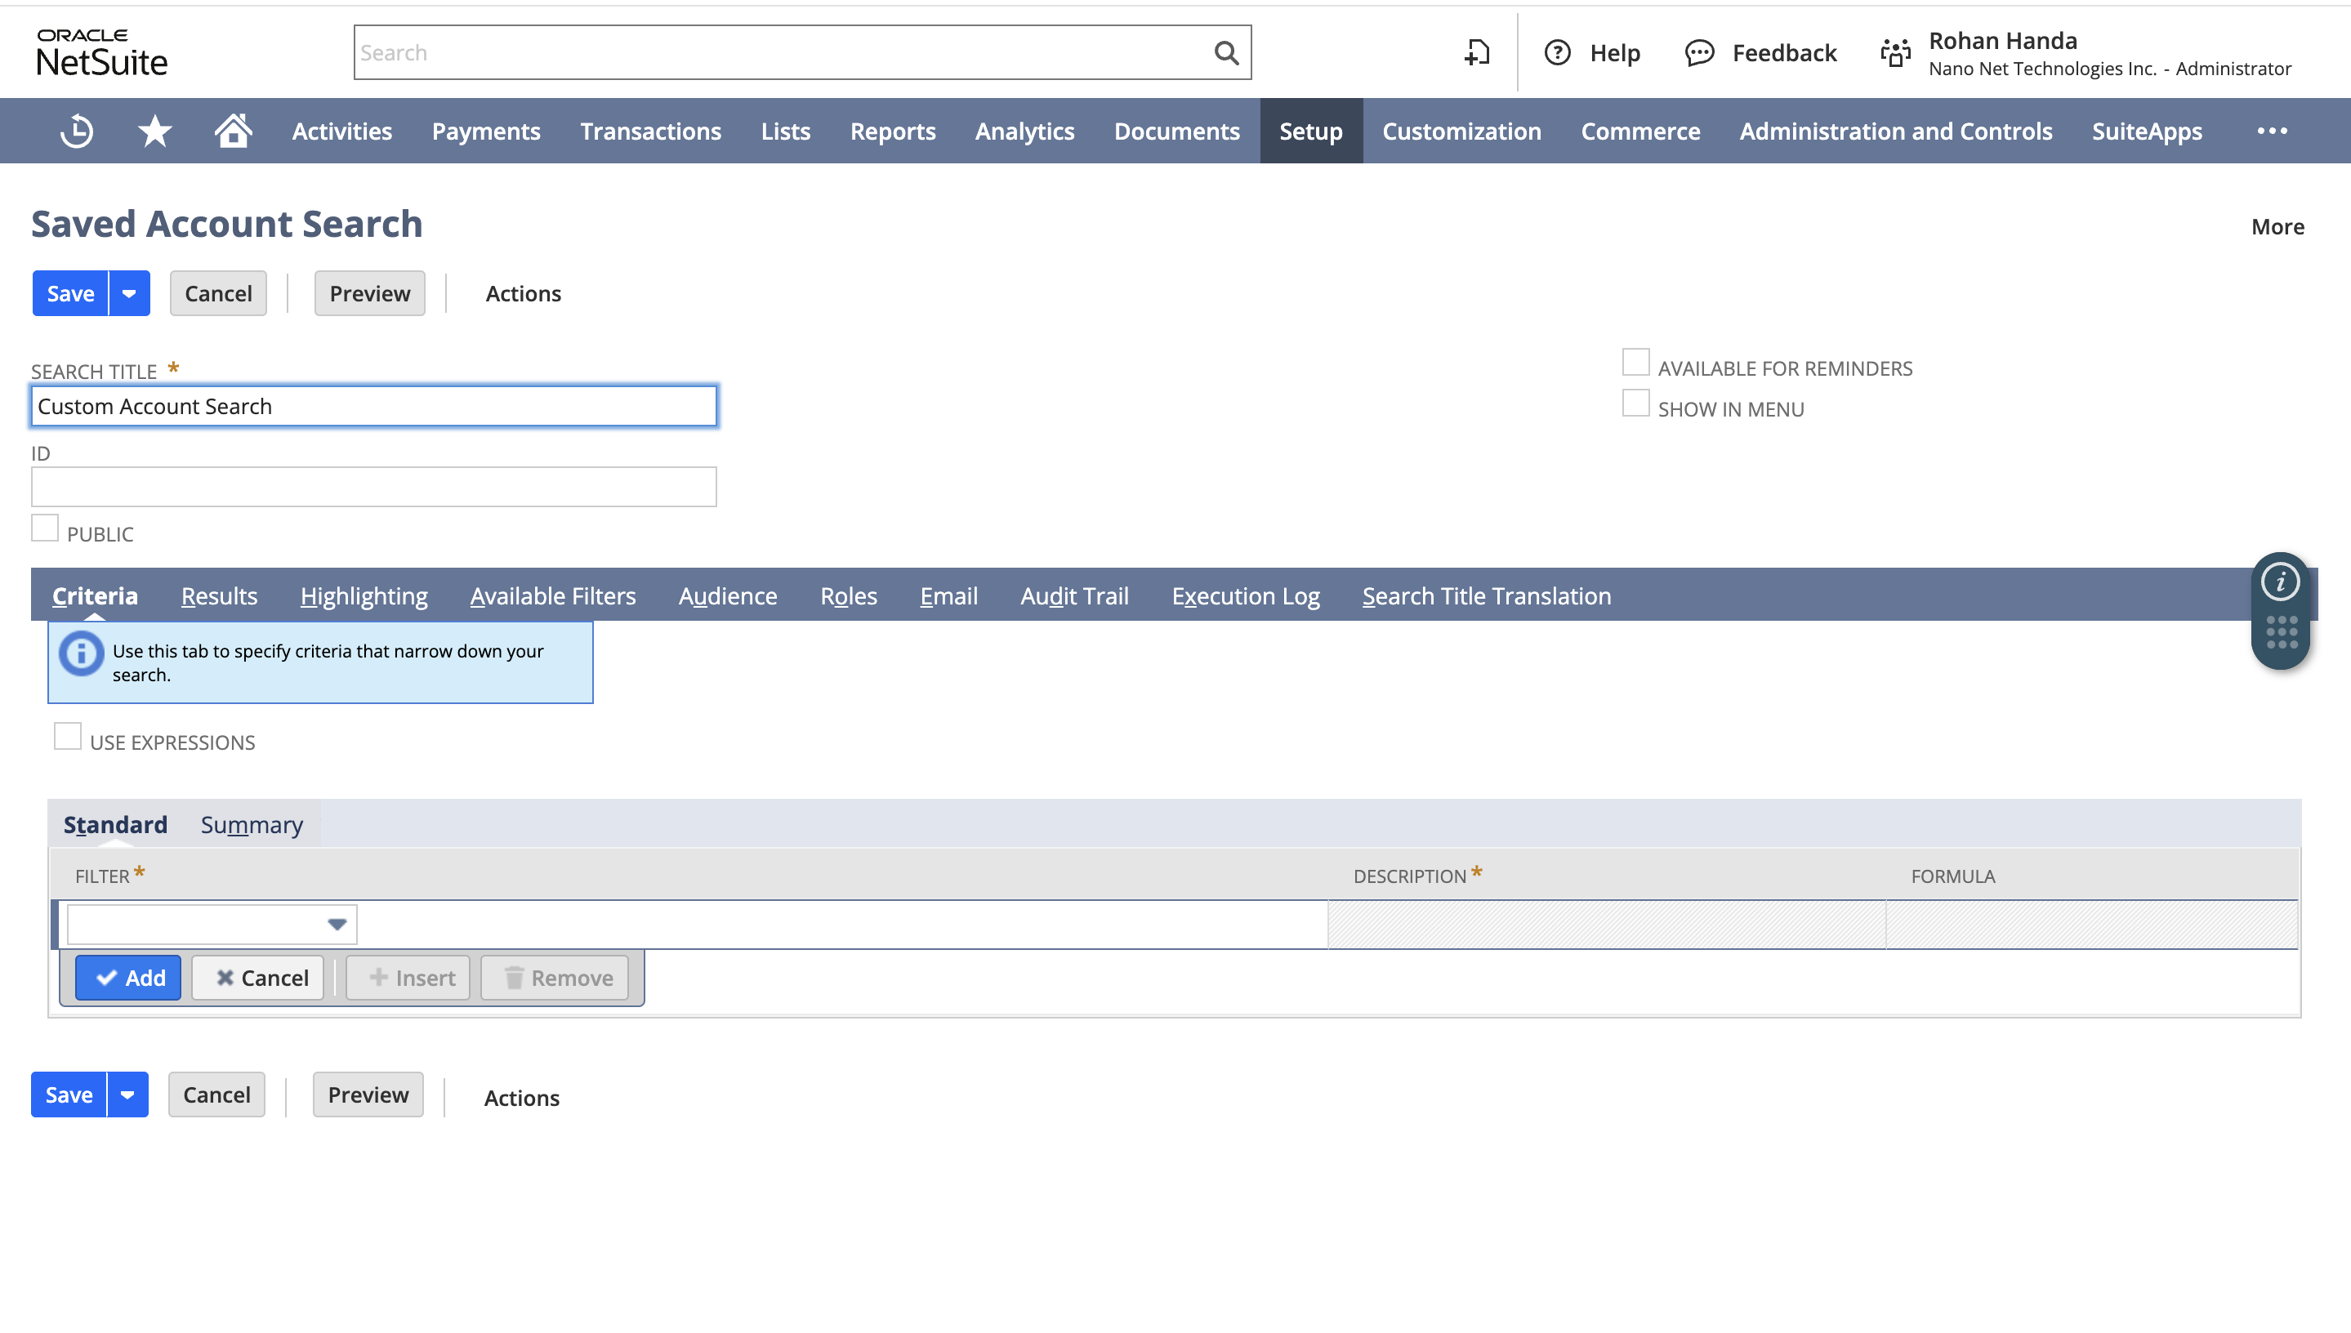Click the user profile icon
Image resolution: width=2351 pixels, height=1333 pixels.
(x=1896, y=51)
